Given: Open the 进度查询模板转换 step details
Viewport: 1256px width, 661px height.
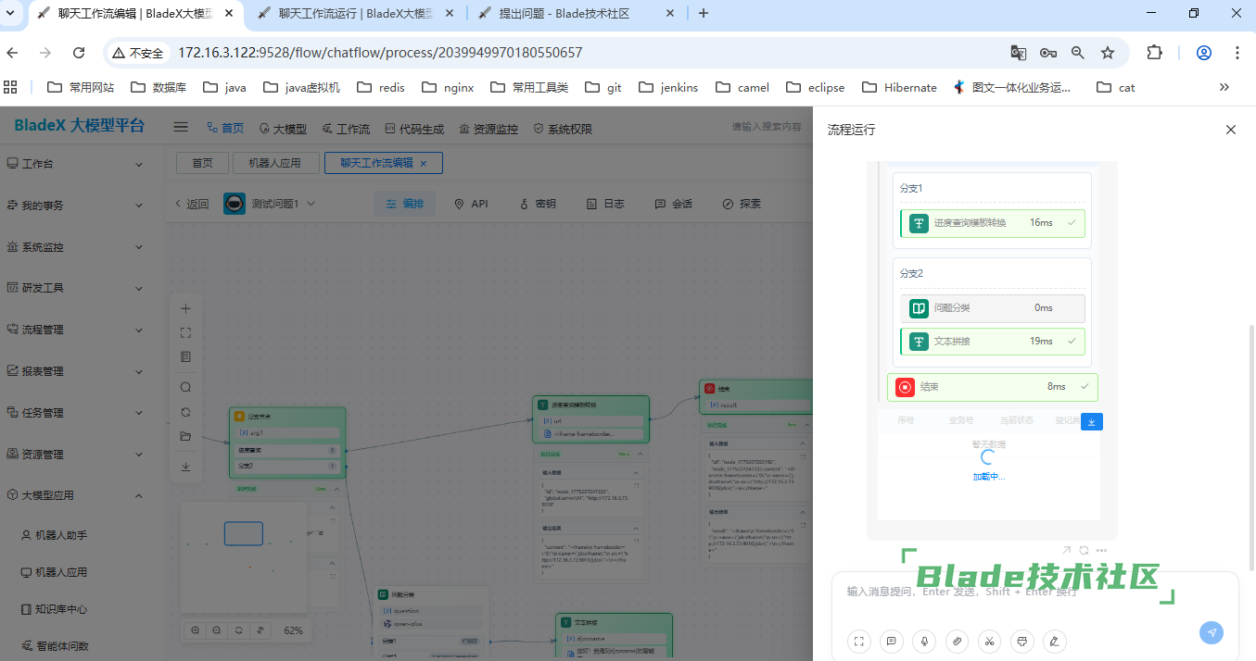Looking at the screenshot, I should coord(992,223).
